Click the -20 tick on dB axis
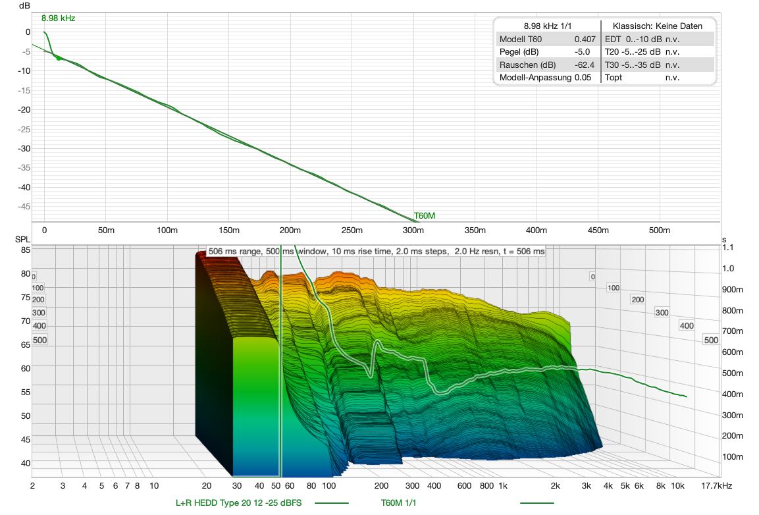This screenshot has height=515, width=759. click(24, 109)
